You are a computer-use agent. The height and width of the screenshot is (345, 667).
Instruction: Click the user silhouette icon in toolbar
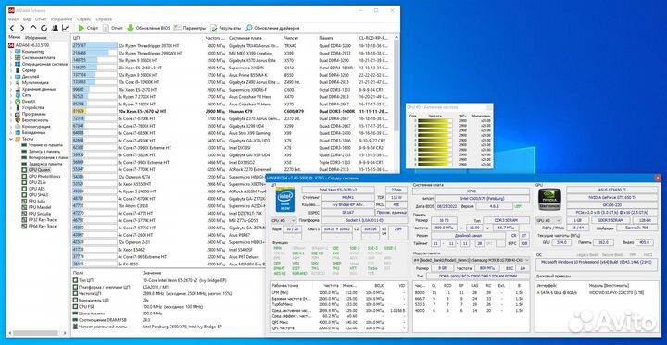[55, 28]
